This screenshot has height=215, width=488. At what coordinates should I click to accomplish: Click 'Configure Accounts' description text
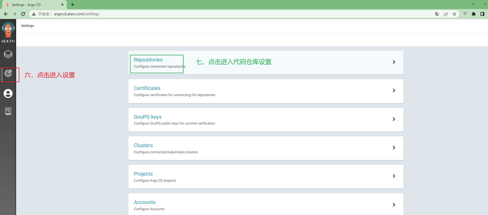pyautogui.click(x=149, y=209)
